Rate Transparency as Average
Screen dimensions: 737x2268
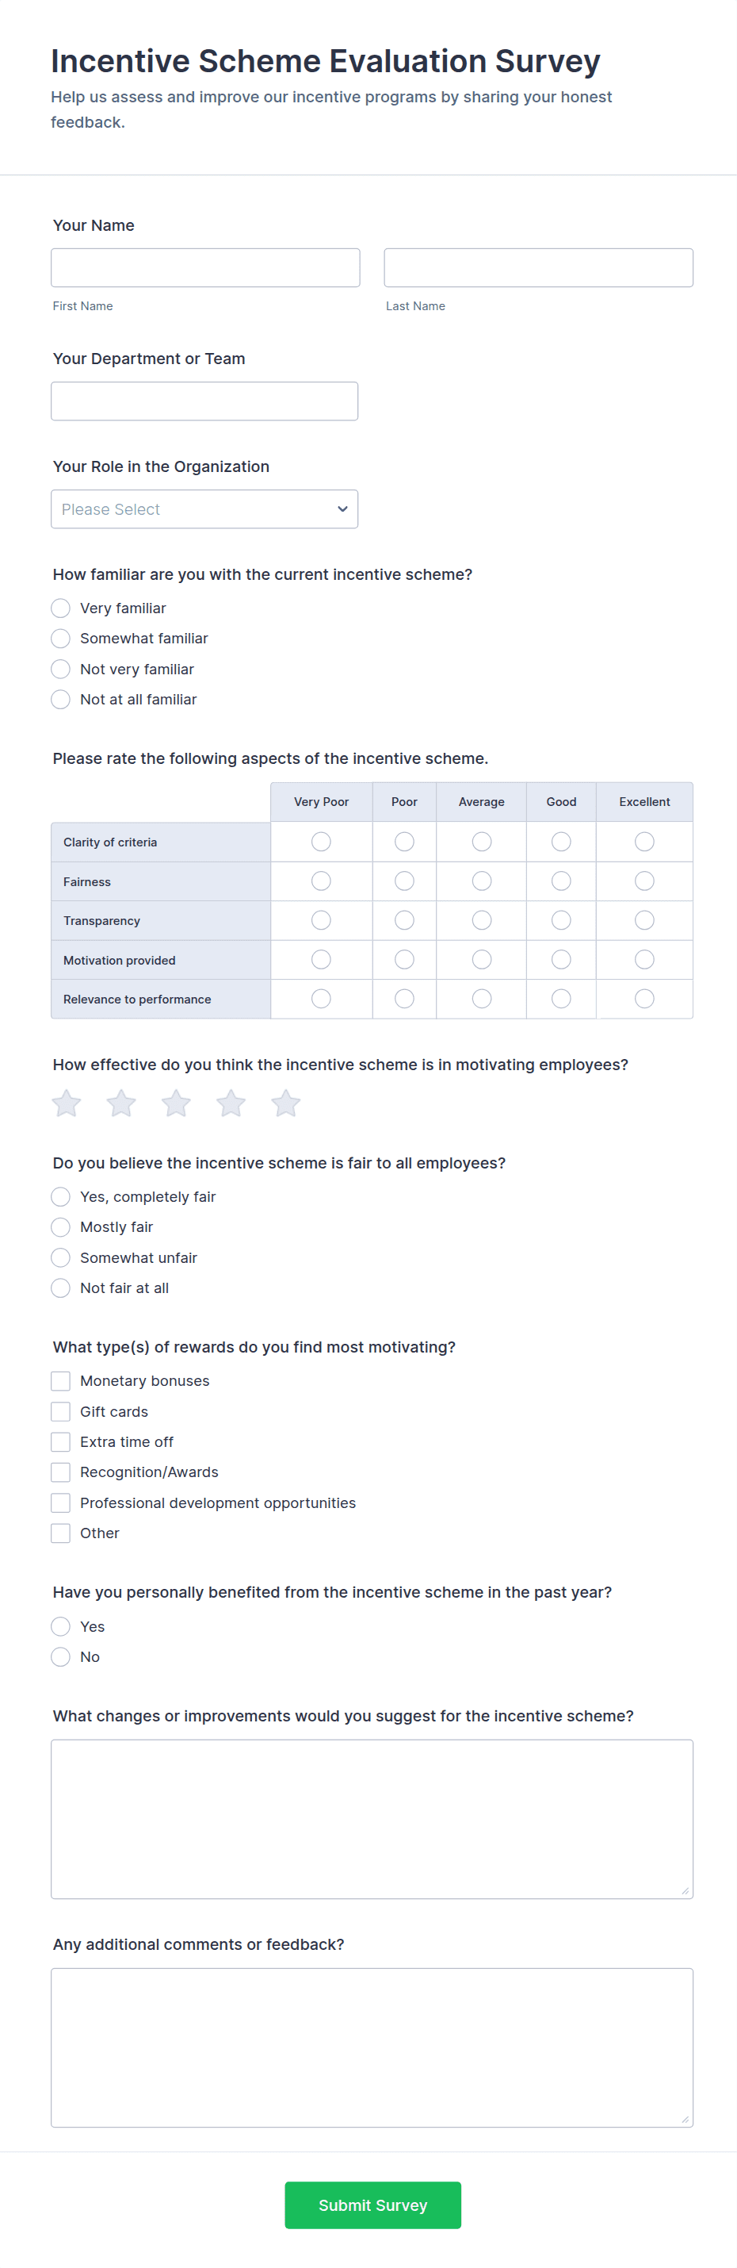pos(481,920)
